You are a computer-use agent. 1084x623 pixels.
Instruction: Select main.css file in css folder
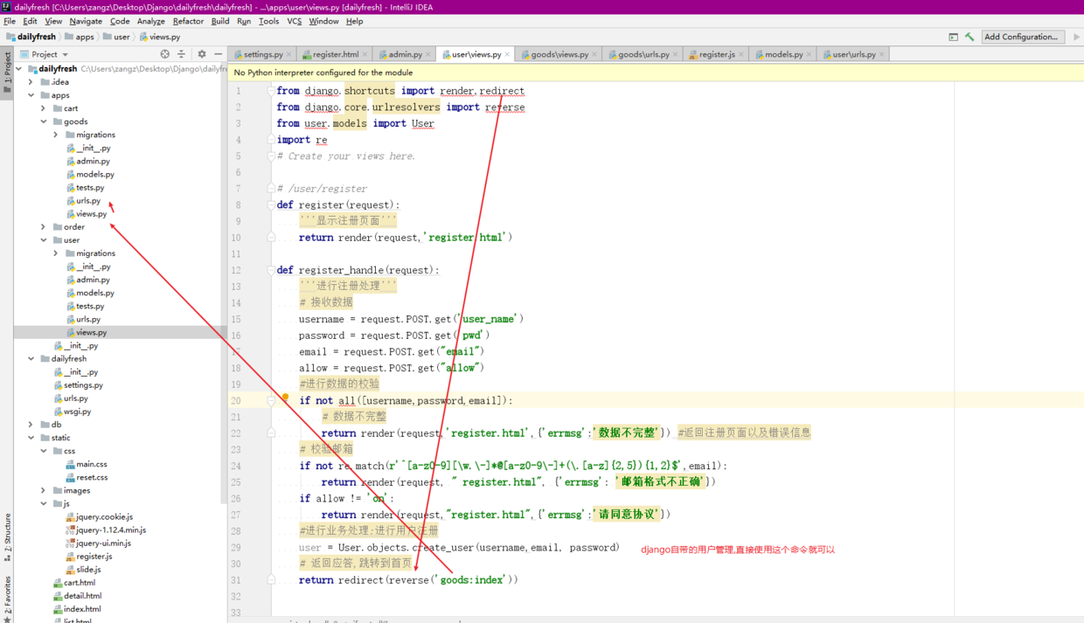[85, 464]
